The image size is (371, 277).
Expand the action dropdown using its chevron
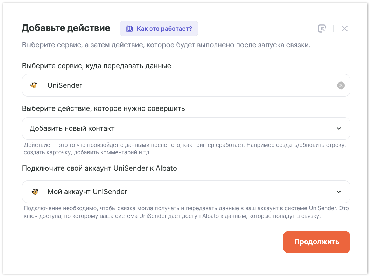[x=339, y=128]
